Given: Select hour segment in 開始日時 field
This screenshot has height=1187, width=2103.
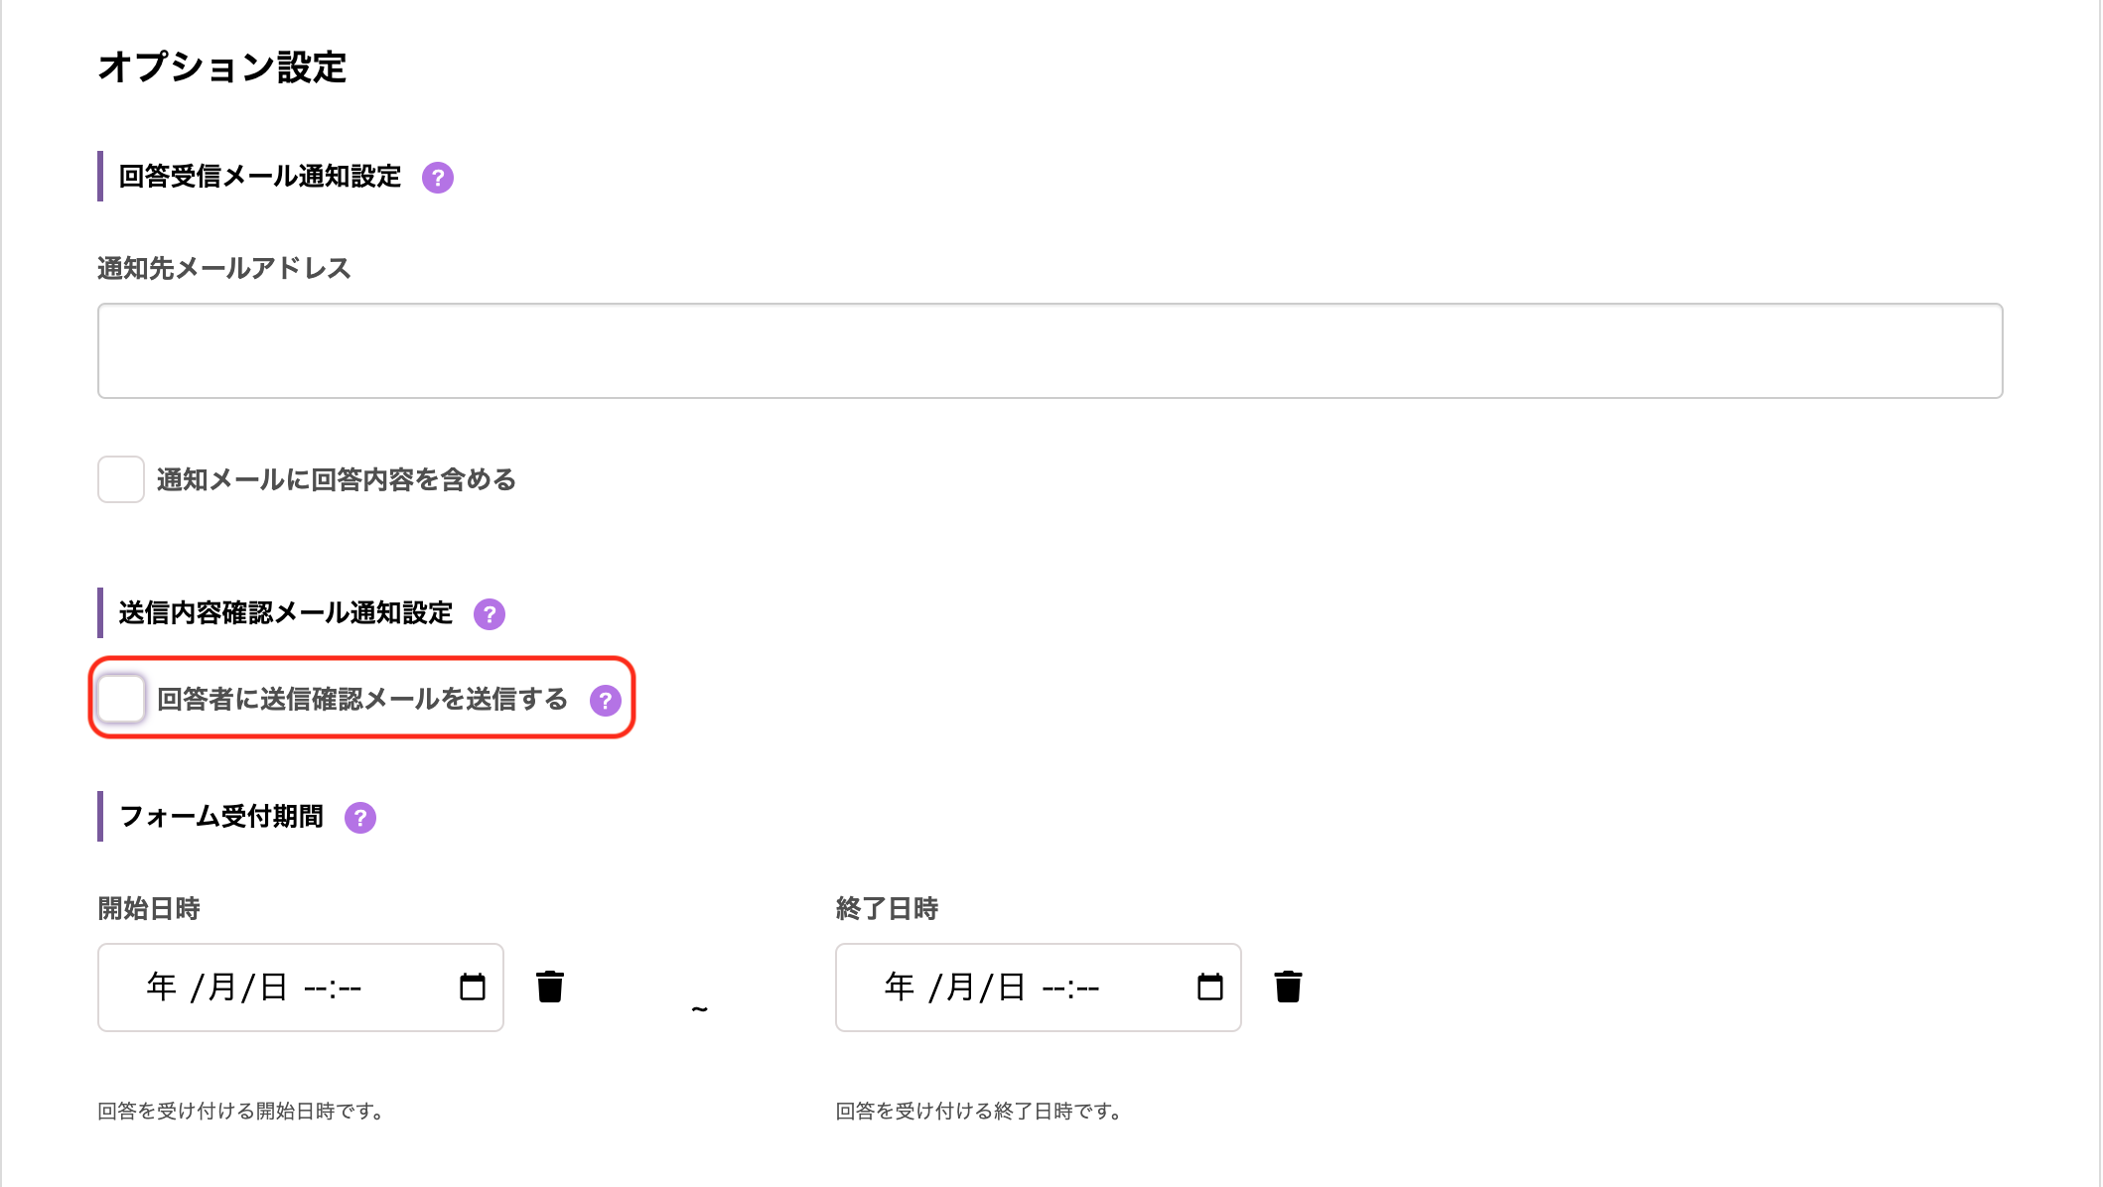Looking at the screenshot, I should pos(316,988).
